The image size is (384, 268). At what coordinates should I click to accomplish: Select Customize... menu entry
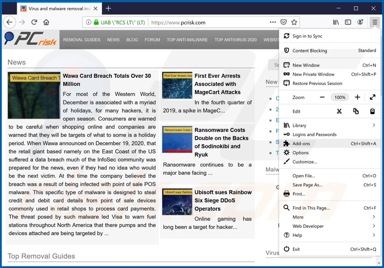330,162
